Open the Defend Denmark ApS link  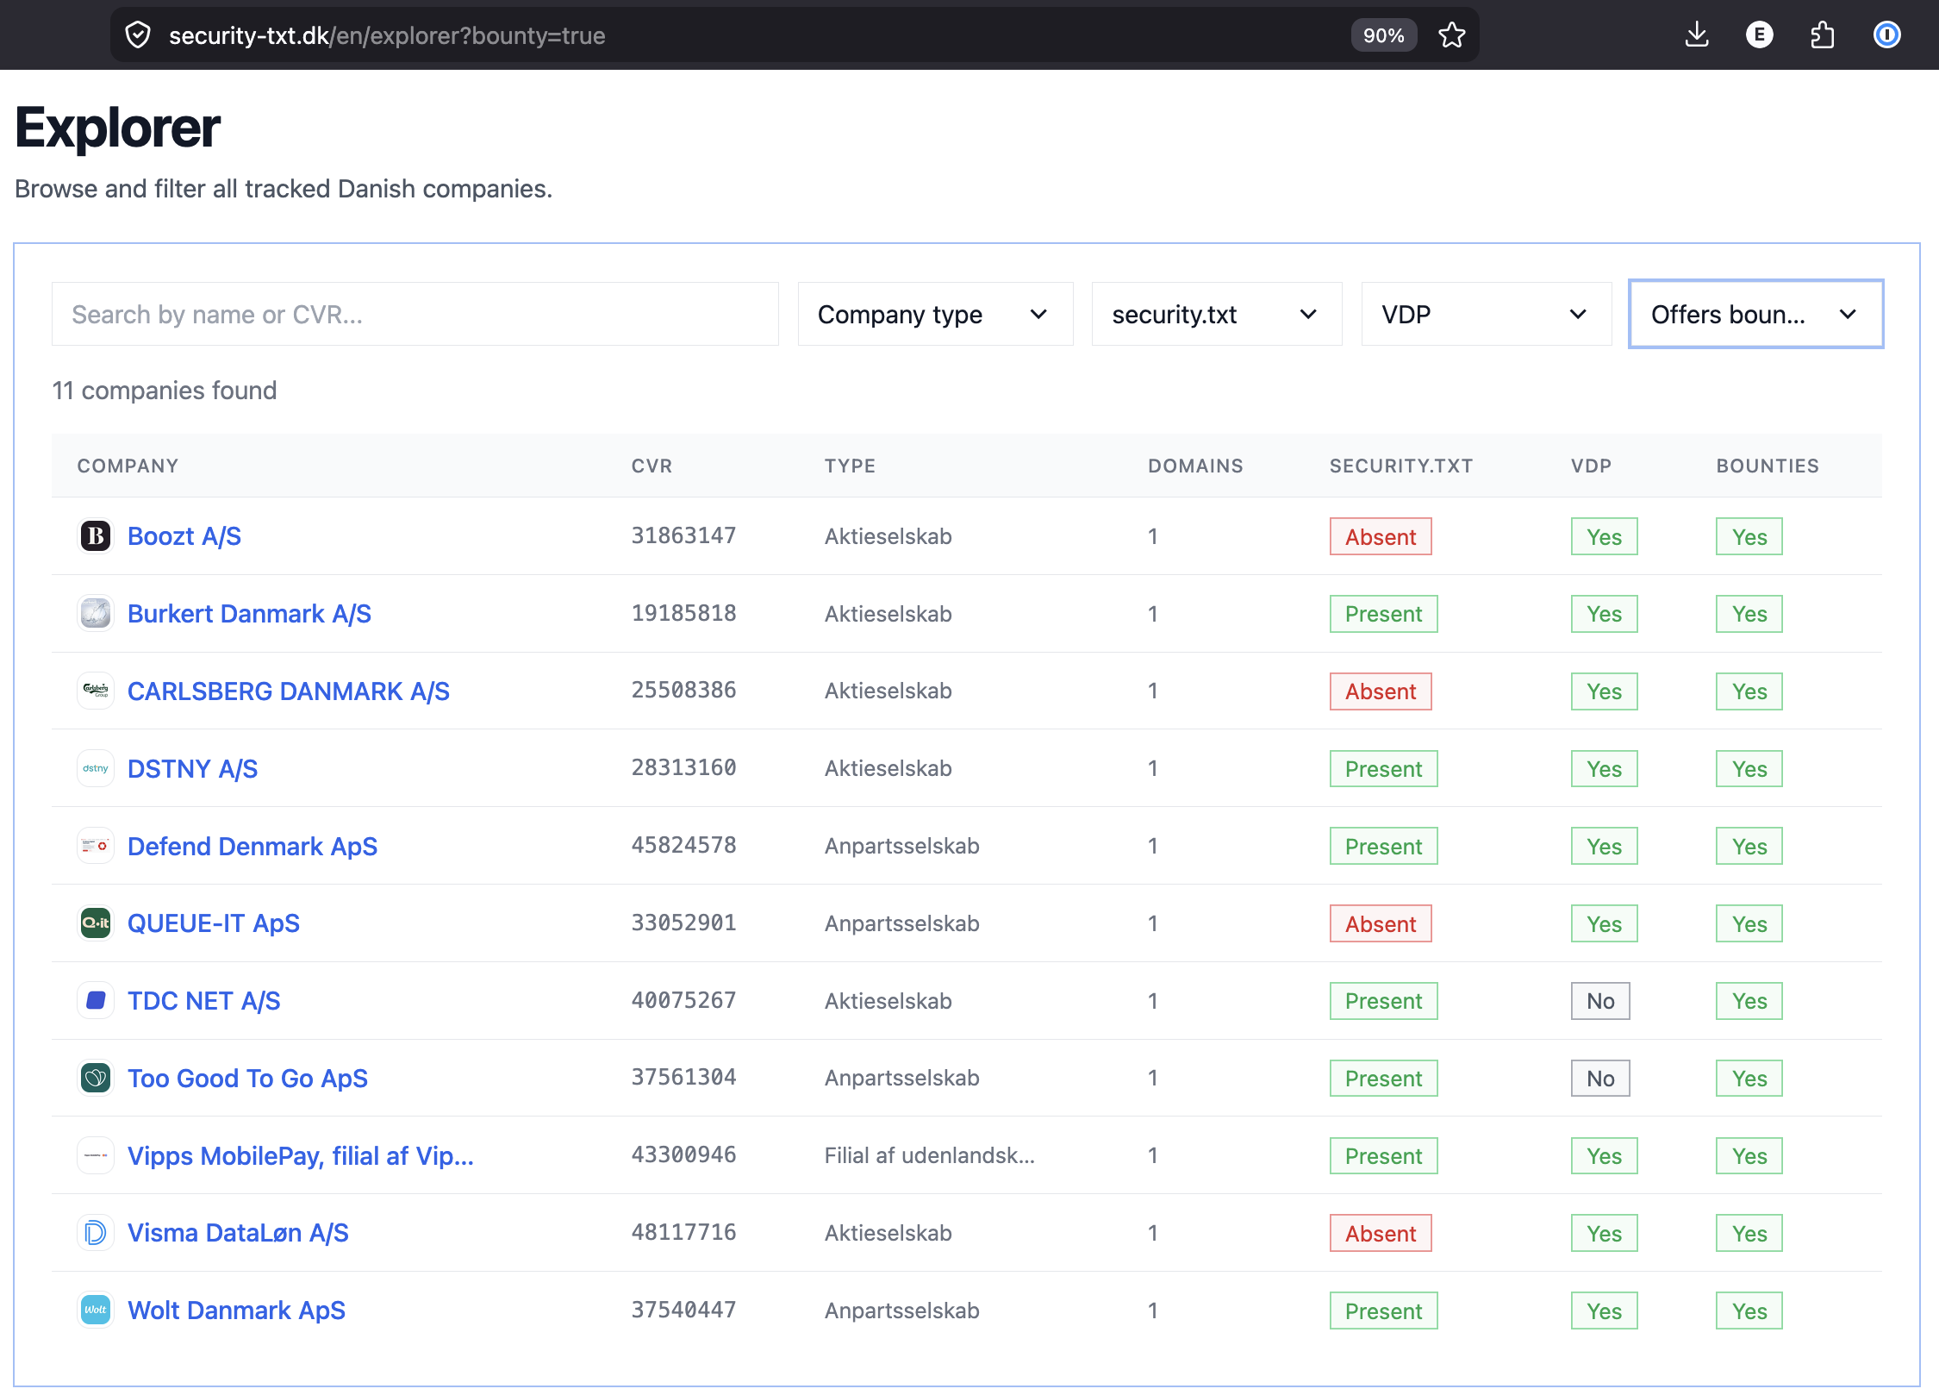[253, 846]
